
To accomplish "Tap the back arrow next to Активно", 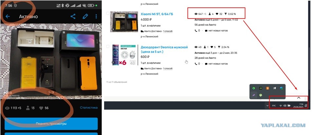I will point(8,17).
